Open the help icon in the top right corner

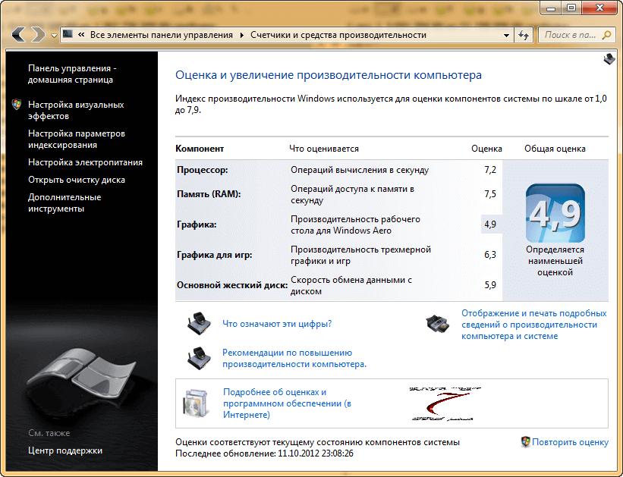coord(609,60)
